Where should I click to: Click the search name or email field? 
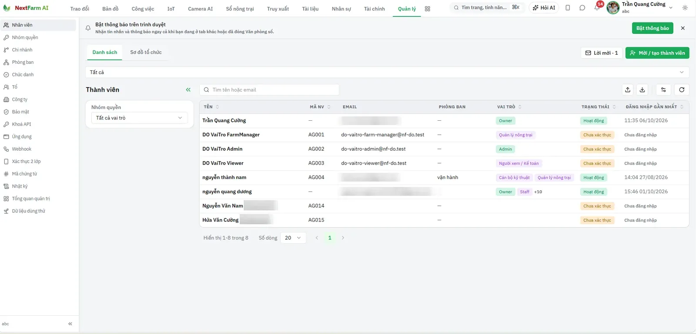click(269, 90)
